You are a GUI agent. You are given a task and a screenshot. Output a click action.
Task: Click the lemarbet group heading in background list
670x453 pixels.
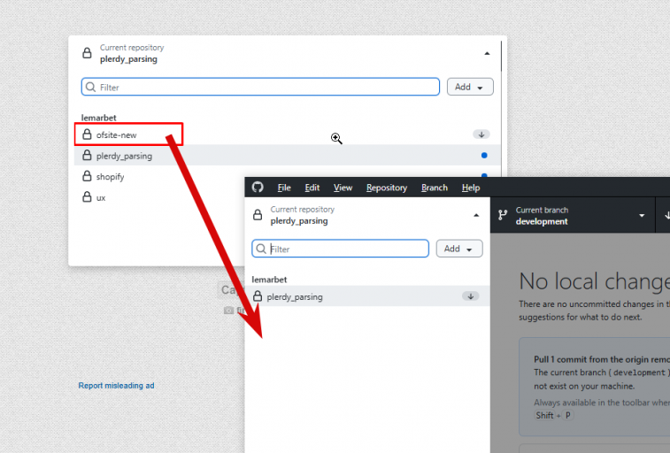click(x=99, y=118)
